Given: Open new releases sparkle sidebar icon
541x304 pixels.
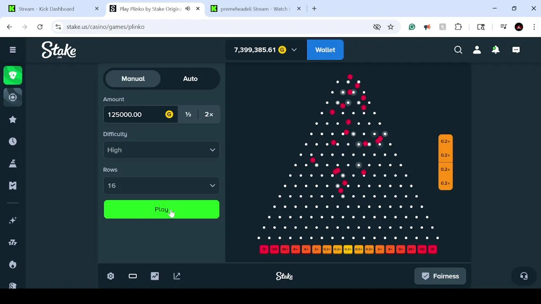Looking at the screenshot, I should click(13, 220).
